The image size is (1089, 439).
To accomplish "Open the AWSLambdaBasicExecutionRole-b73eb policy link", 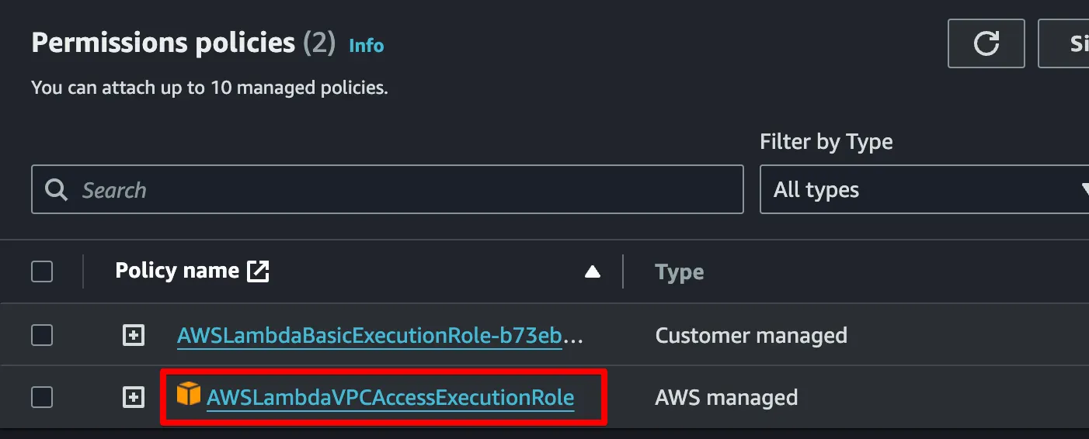I will (x=379, y=336).
